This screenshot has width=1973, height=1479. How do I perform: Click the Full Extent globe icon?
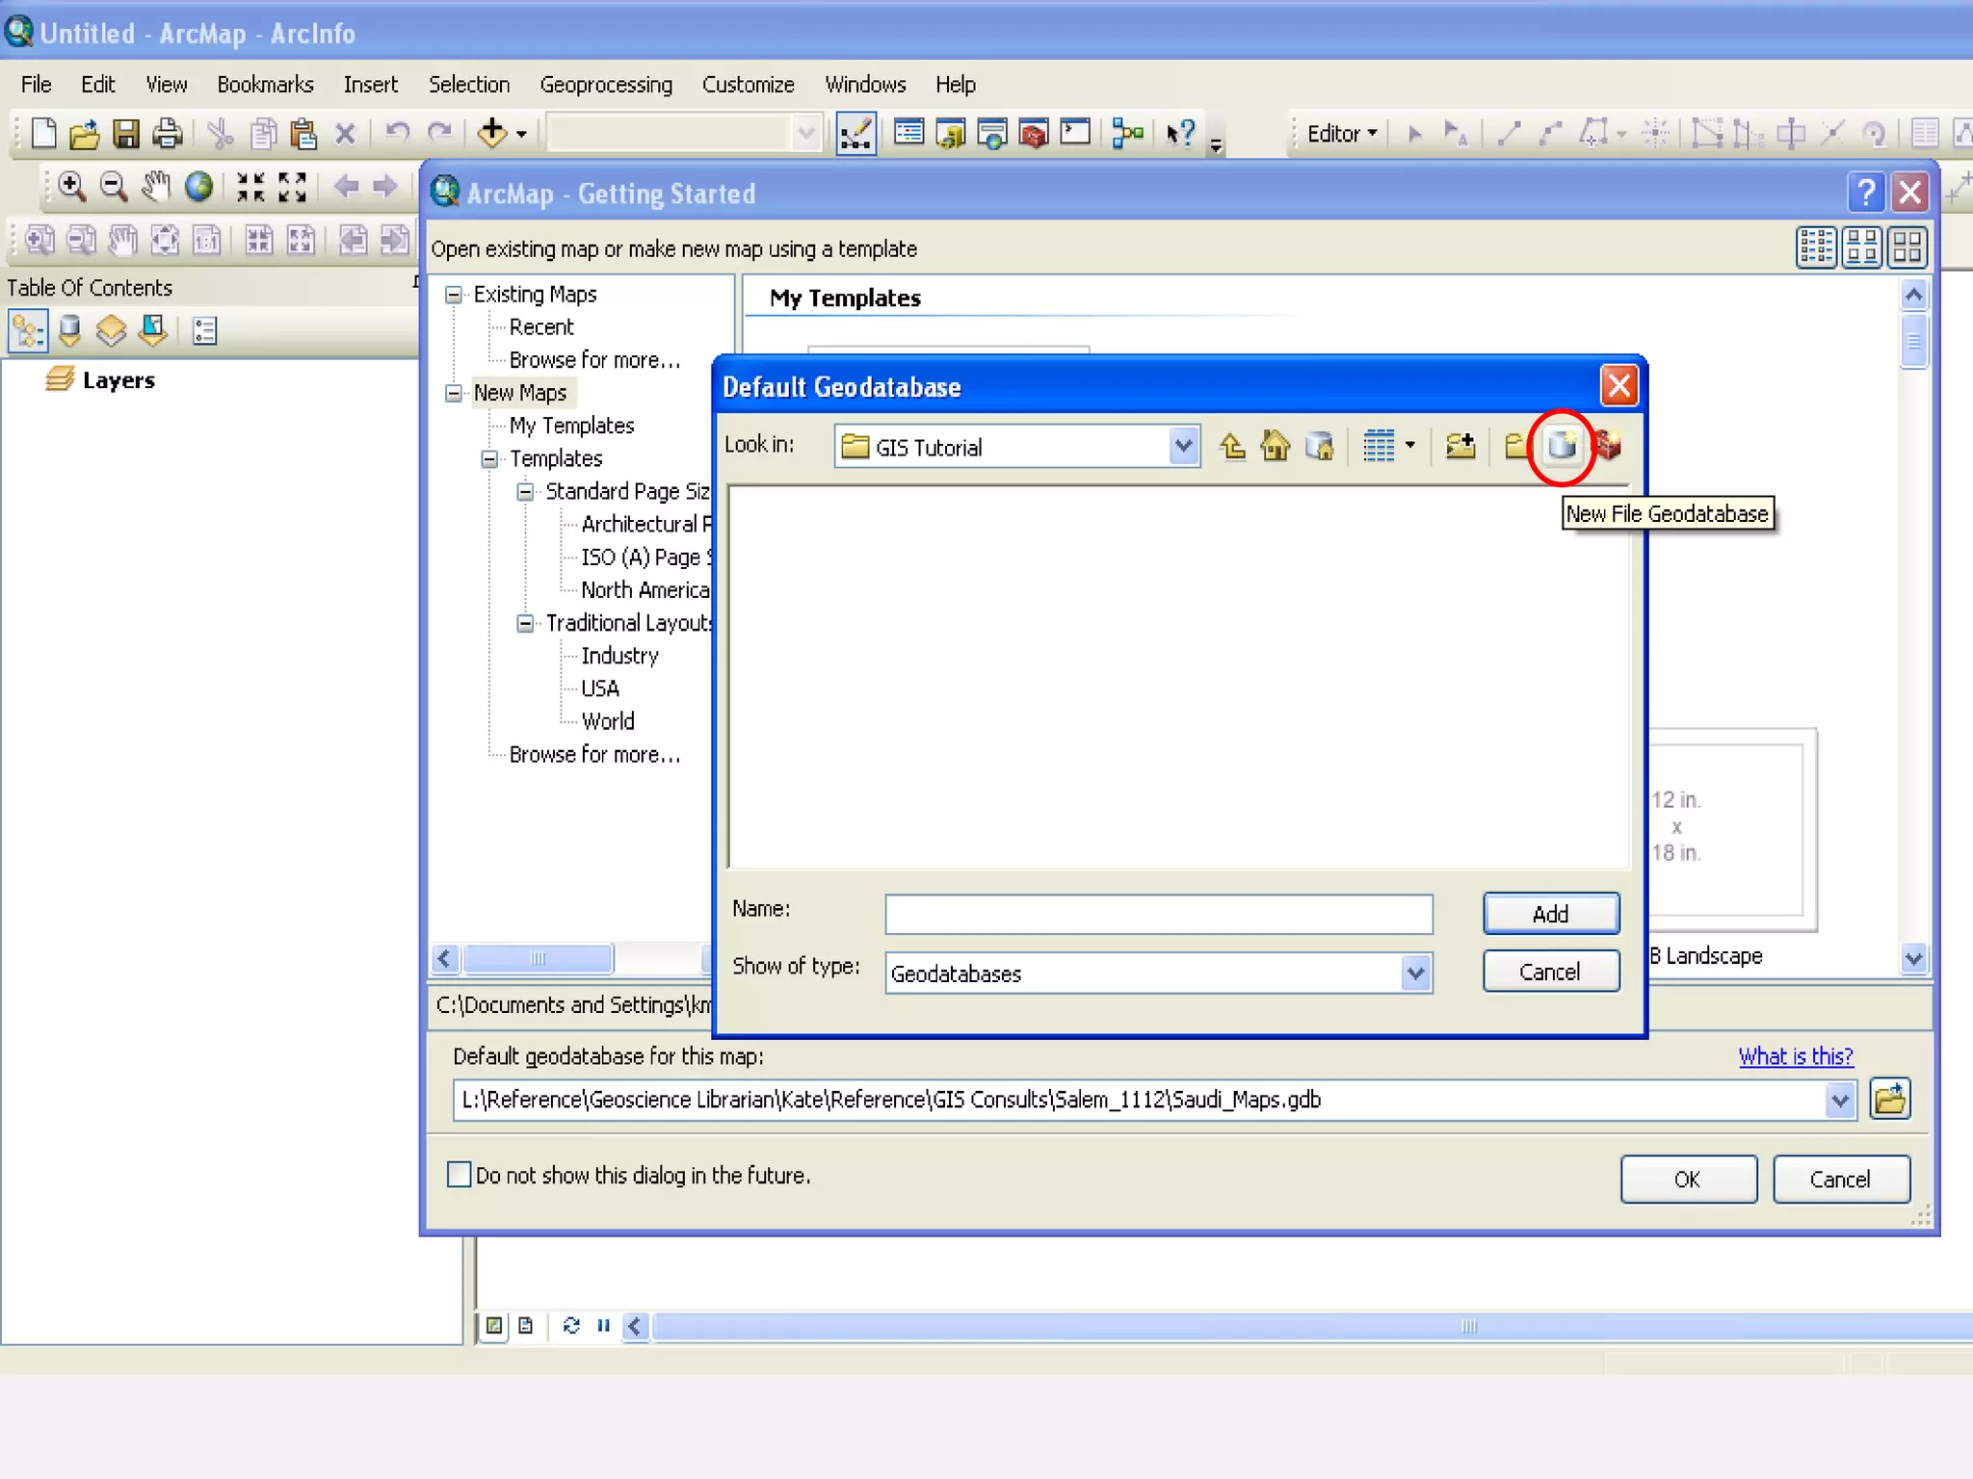pos(198,187)
